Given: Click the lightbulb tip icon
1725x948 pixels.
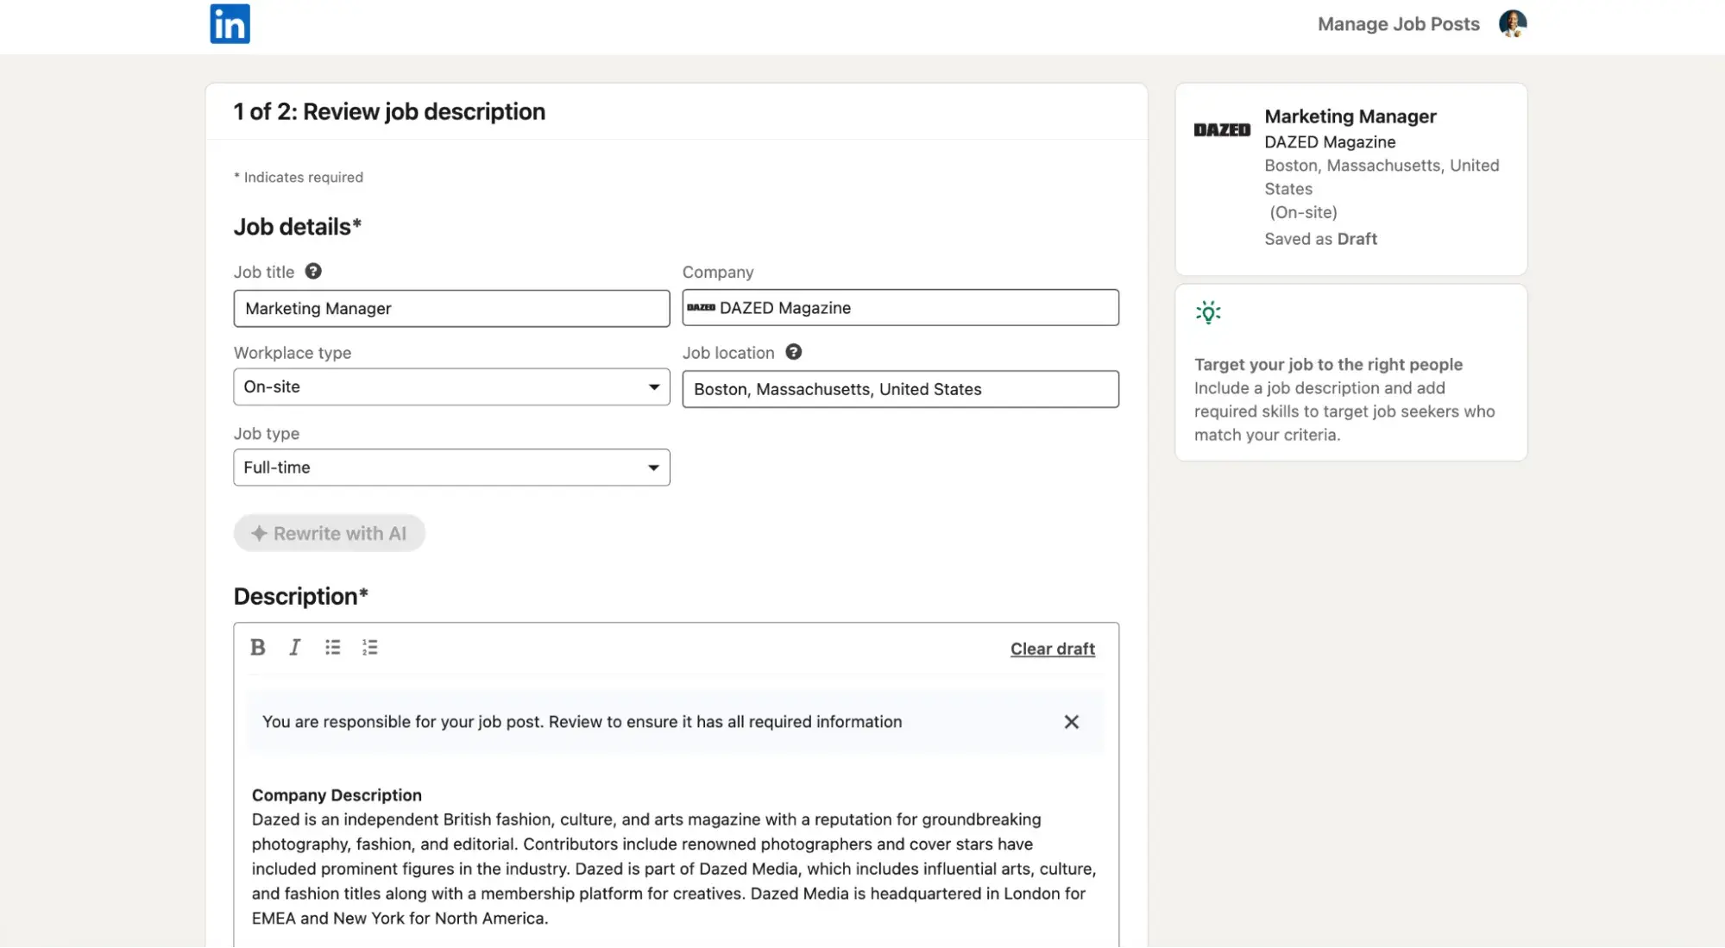Looking at the screenshot, I should (1208, 312).
